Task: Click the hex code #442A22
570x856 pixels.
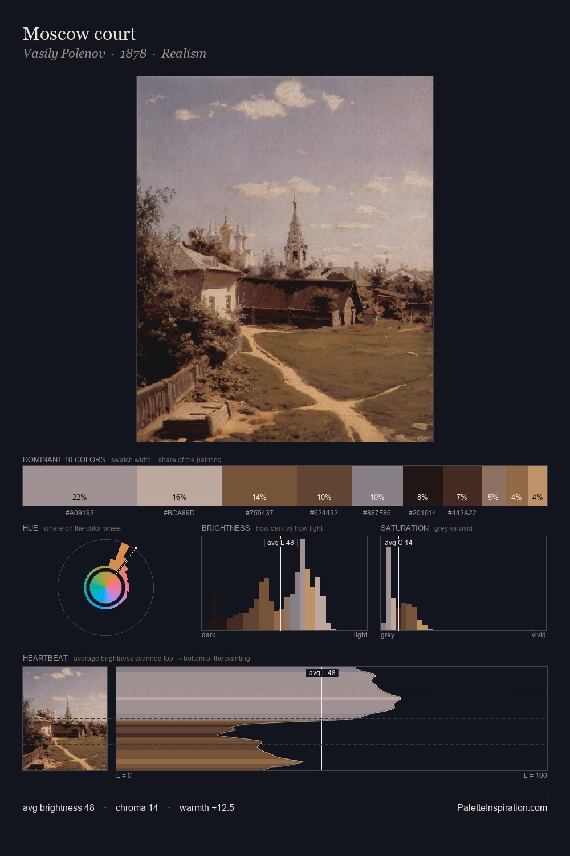Action: 462,513
